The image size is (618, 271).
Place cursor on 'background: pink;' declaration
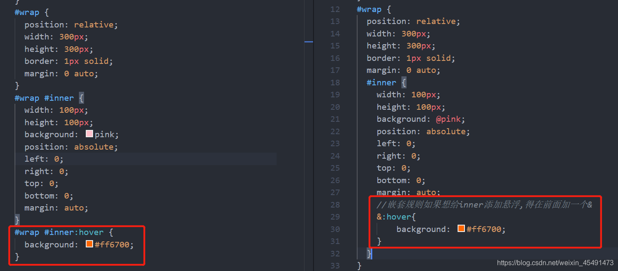coord(72,134)
